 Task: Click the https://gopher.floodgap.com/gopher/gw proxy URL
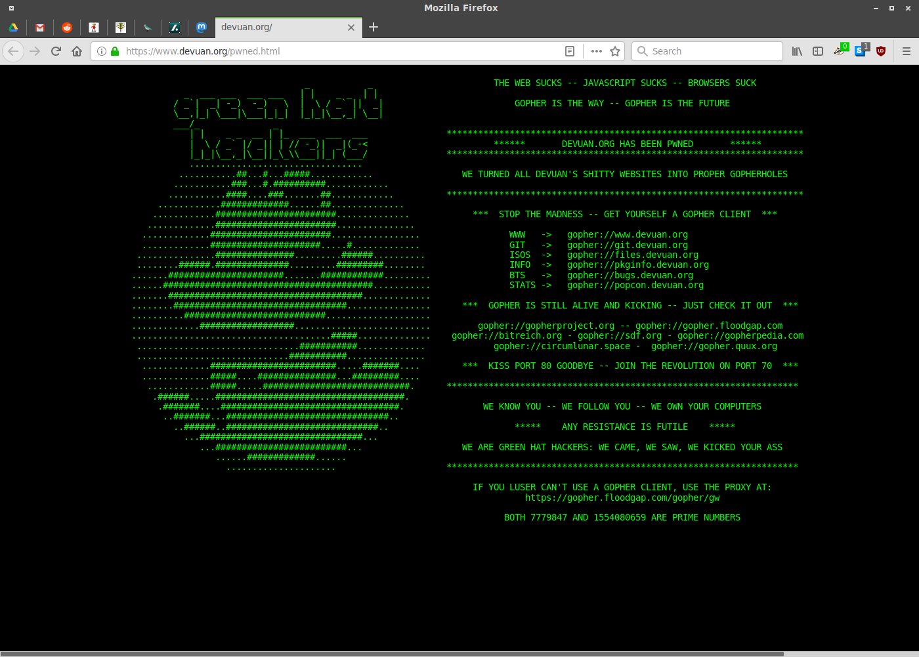point(622,498)
